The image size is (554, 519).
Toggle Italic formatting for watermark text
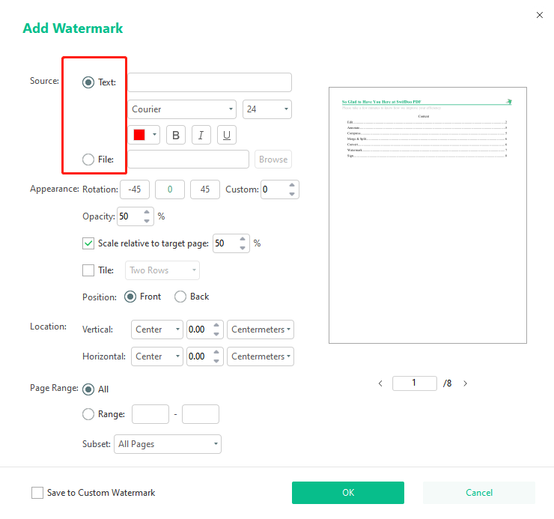click(x=201, y=135)
